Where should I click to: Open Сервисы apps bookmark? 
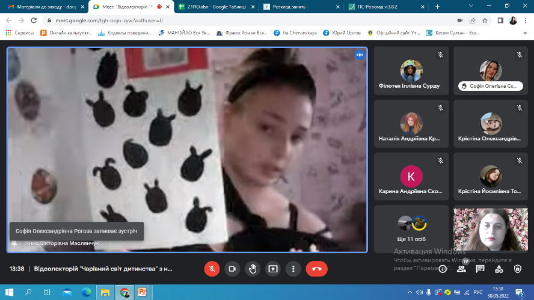[20, 32]
